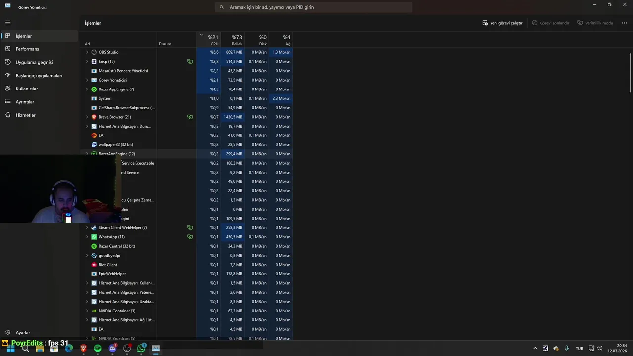The height and width of the screenshot is (356, 633).
Task: Show hidden tray icons chevron
Action: [x=535, y=348]
